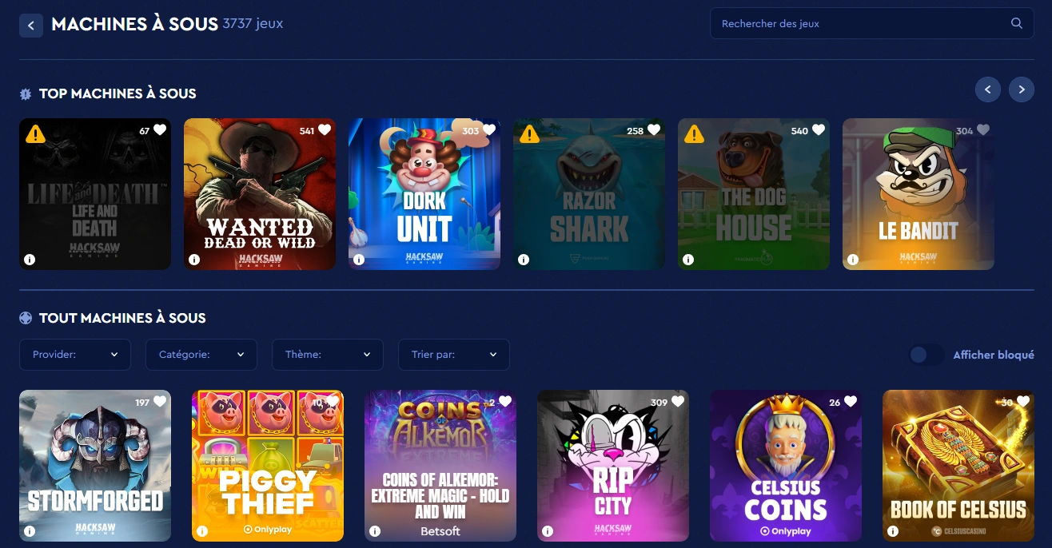Open the Thème filter dropdown

coord(328,355)
